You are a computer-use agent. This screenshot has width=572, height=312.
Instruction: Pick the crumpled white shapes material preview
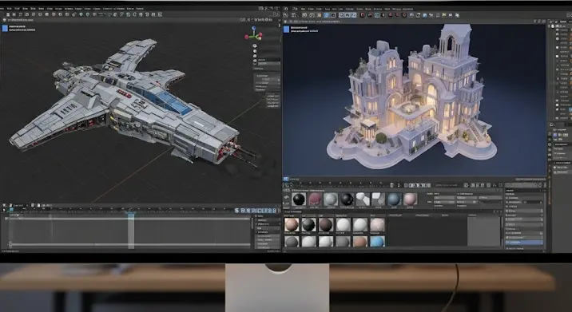coord(363,199)
